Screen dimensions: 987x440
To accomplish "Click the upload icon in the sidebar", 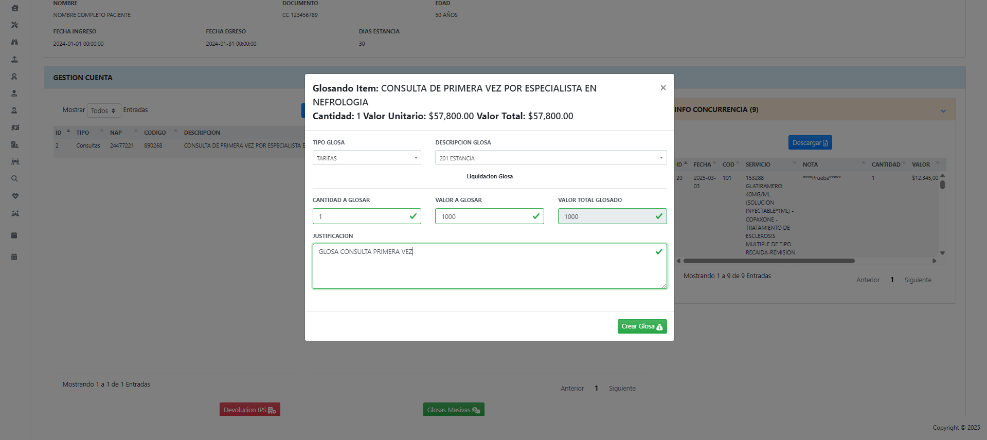I will pos(14,59).
